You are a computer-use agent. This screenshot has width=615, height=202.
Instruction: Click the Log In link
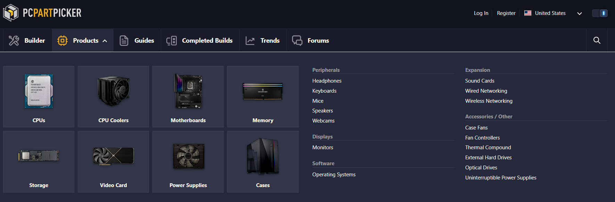pos(481,13)
